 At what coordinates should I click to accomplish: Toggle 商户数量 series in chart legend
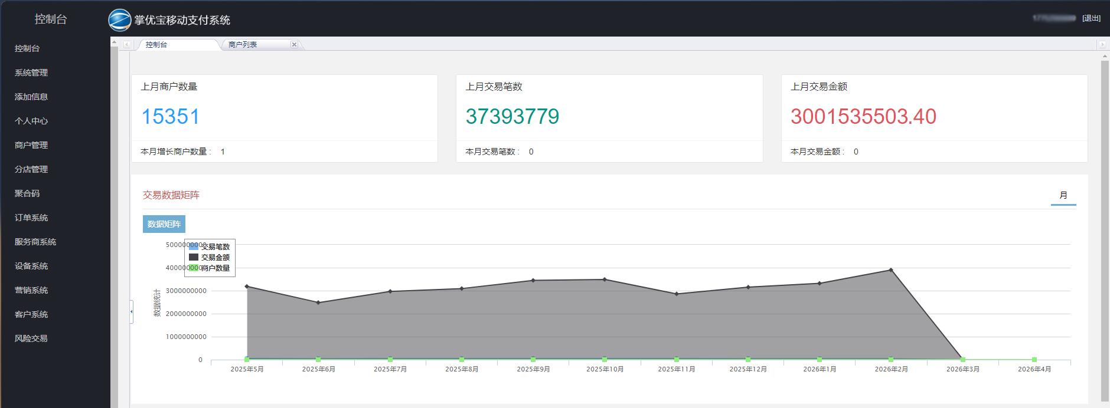coord(210,268)
